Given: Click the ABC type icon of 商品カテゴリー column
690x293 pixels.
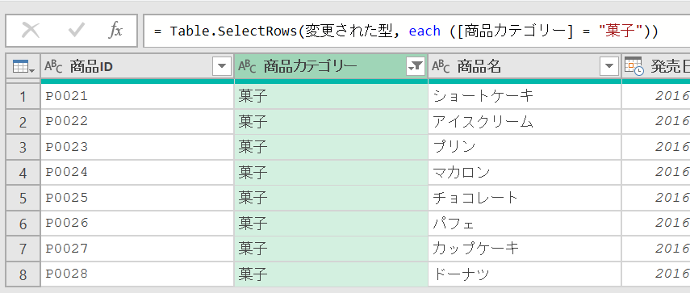Looking at the screenshot, I should coord(247,66).
